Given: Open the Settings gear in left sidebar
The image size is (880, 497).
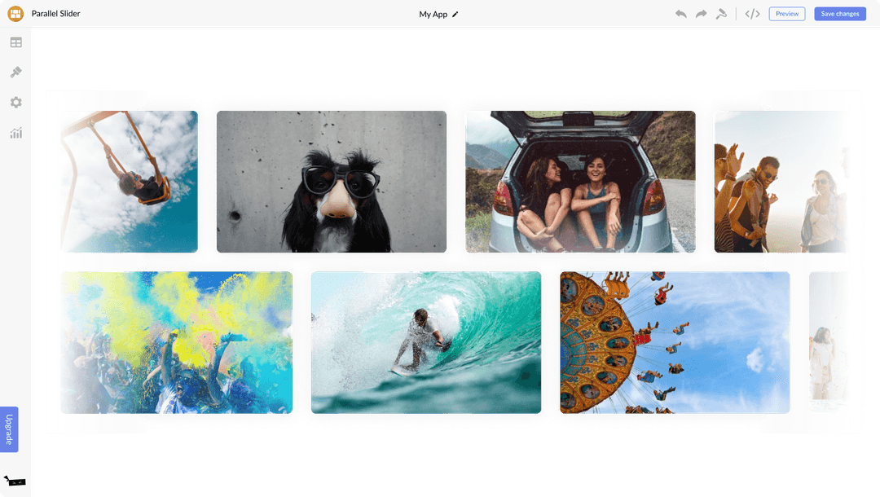Looking at the screenshot, I should click(15, 102).
